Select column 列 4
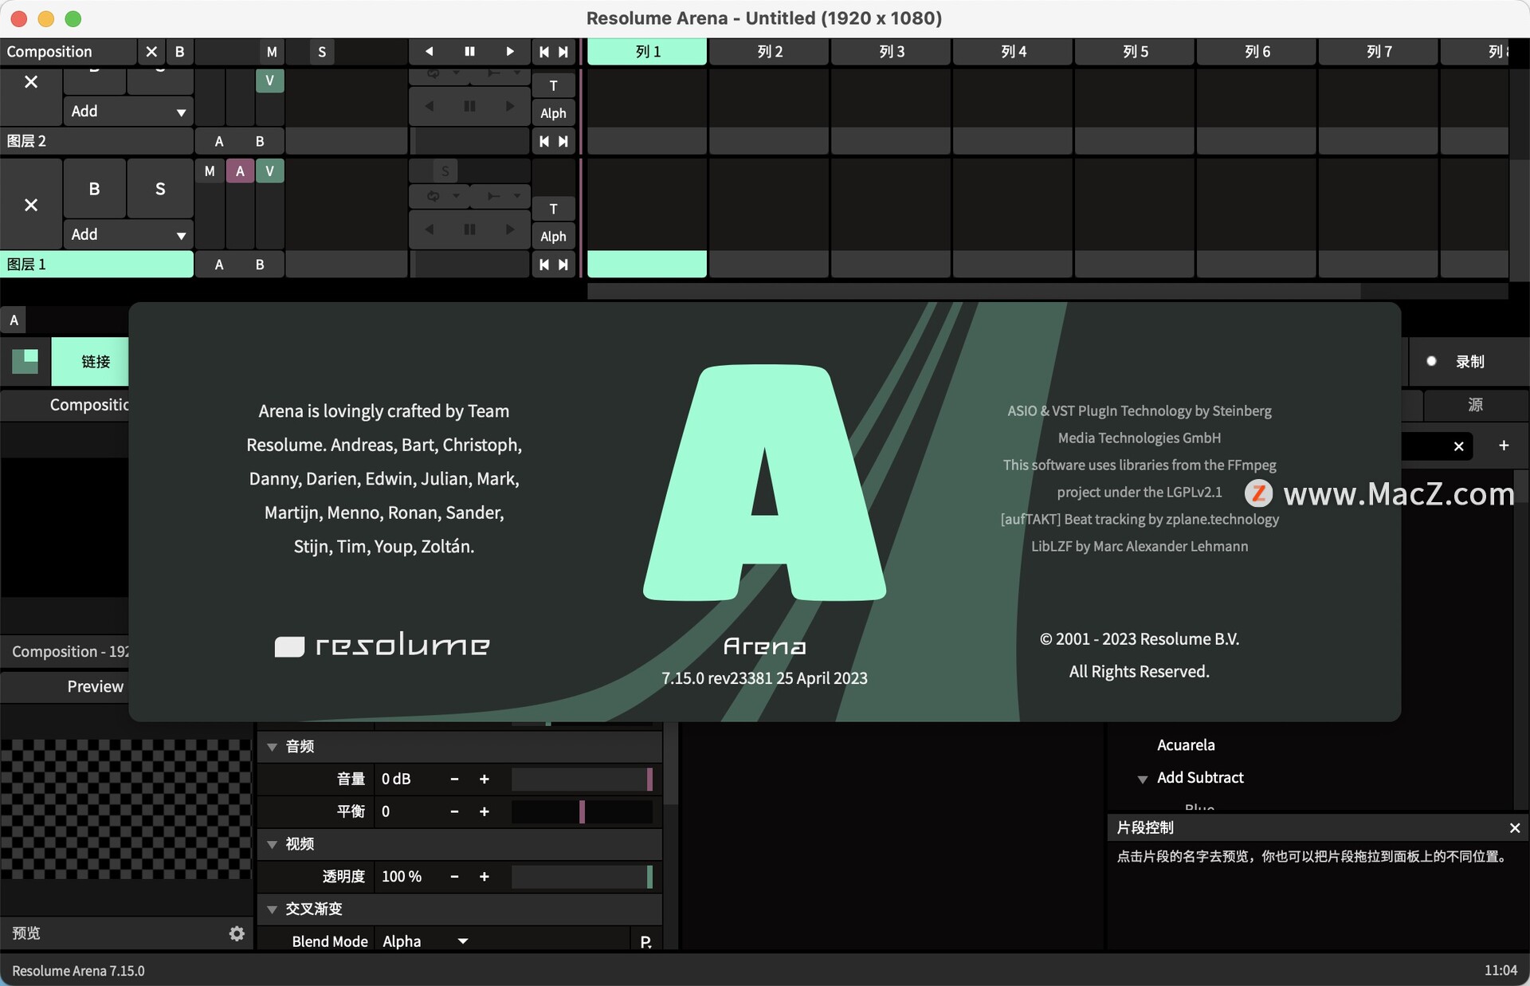 [x=1013, y=52]
